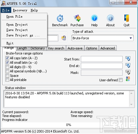The image size is (138, 134).
Task: Check the All printable checkbox
Action: pyautogui.click(x=7, y=80)
